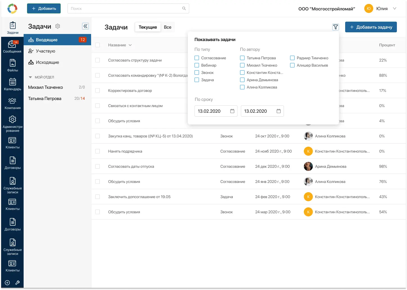Collapse the side panel with double chevron

click(x=85, y=26)
